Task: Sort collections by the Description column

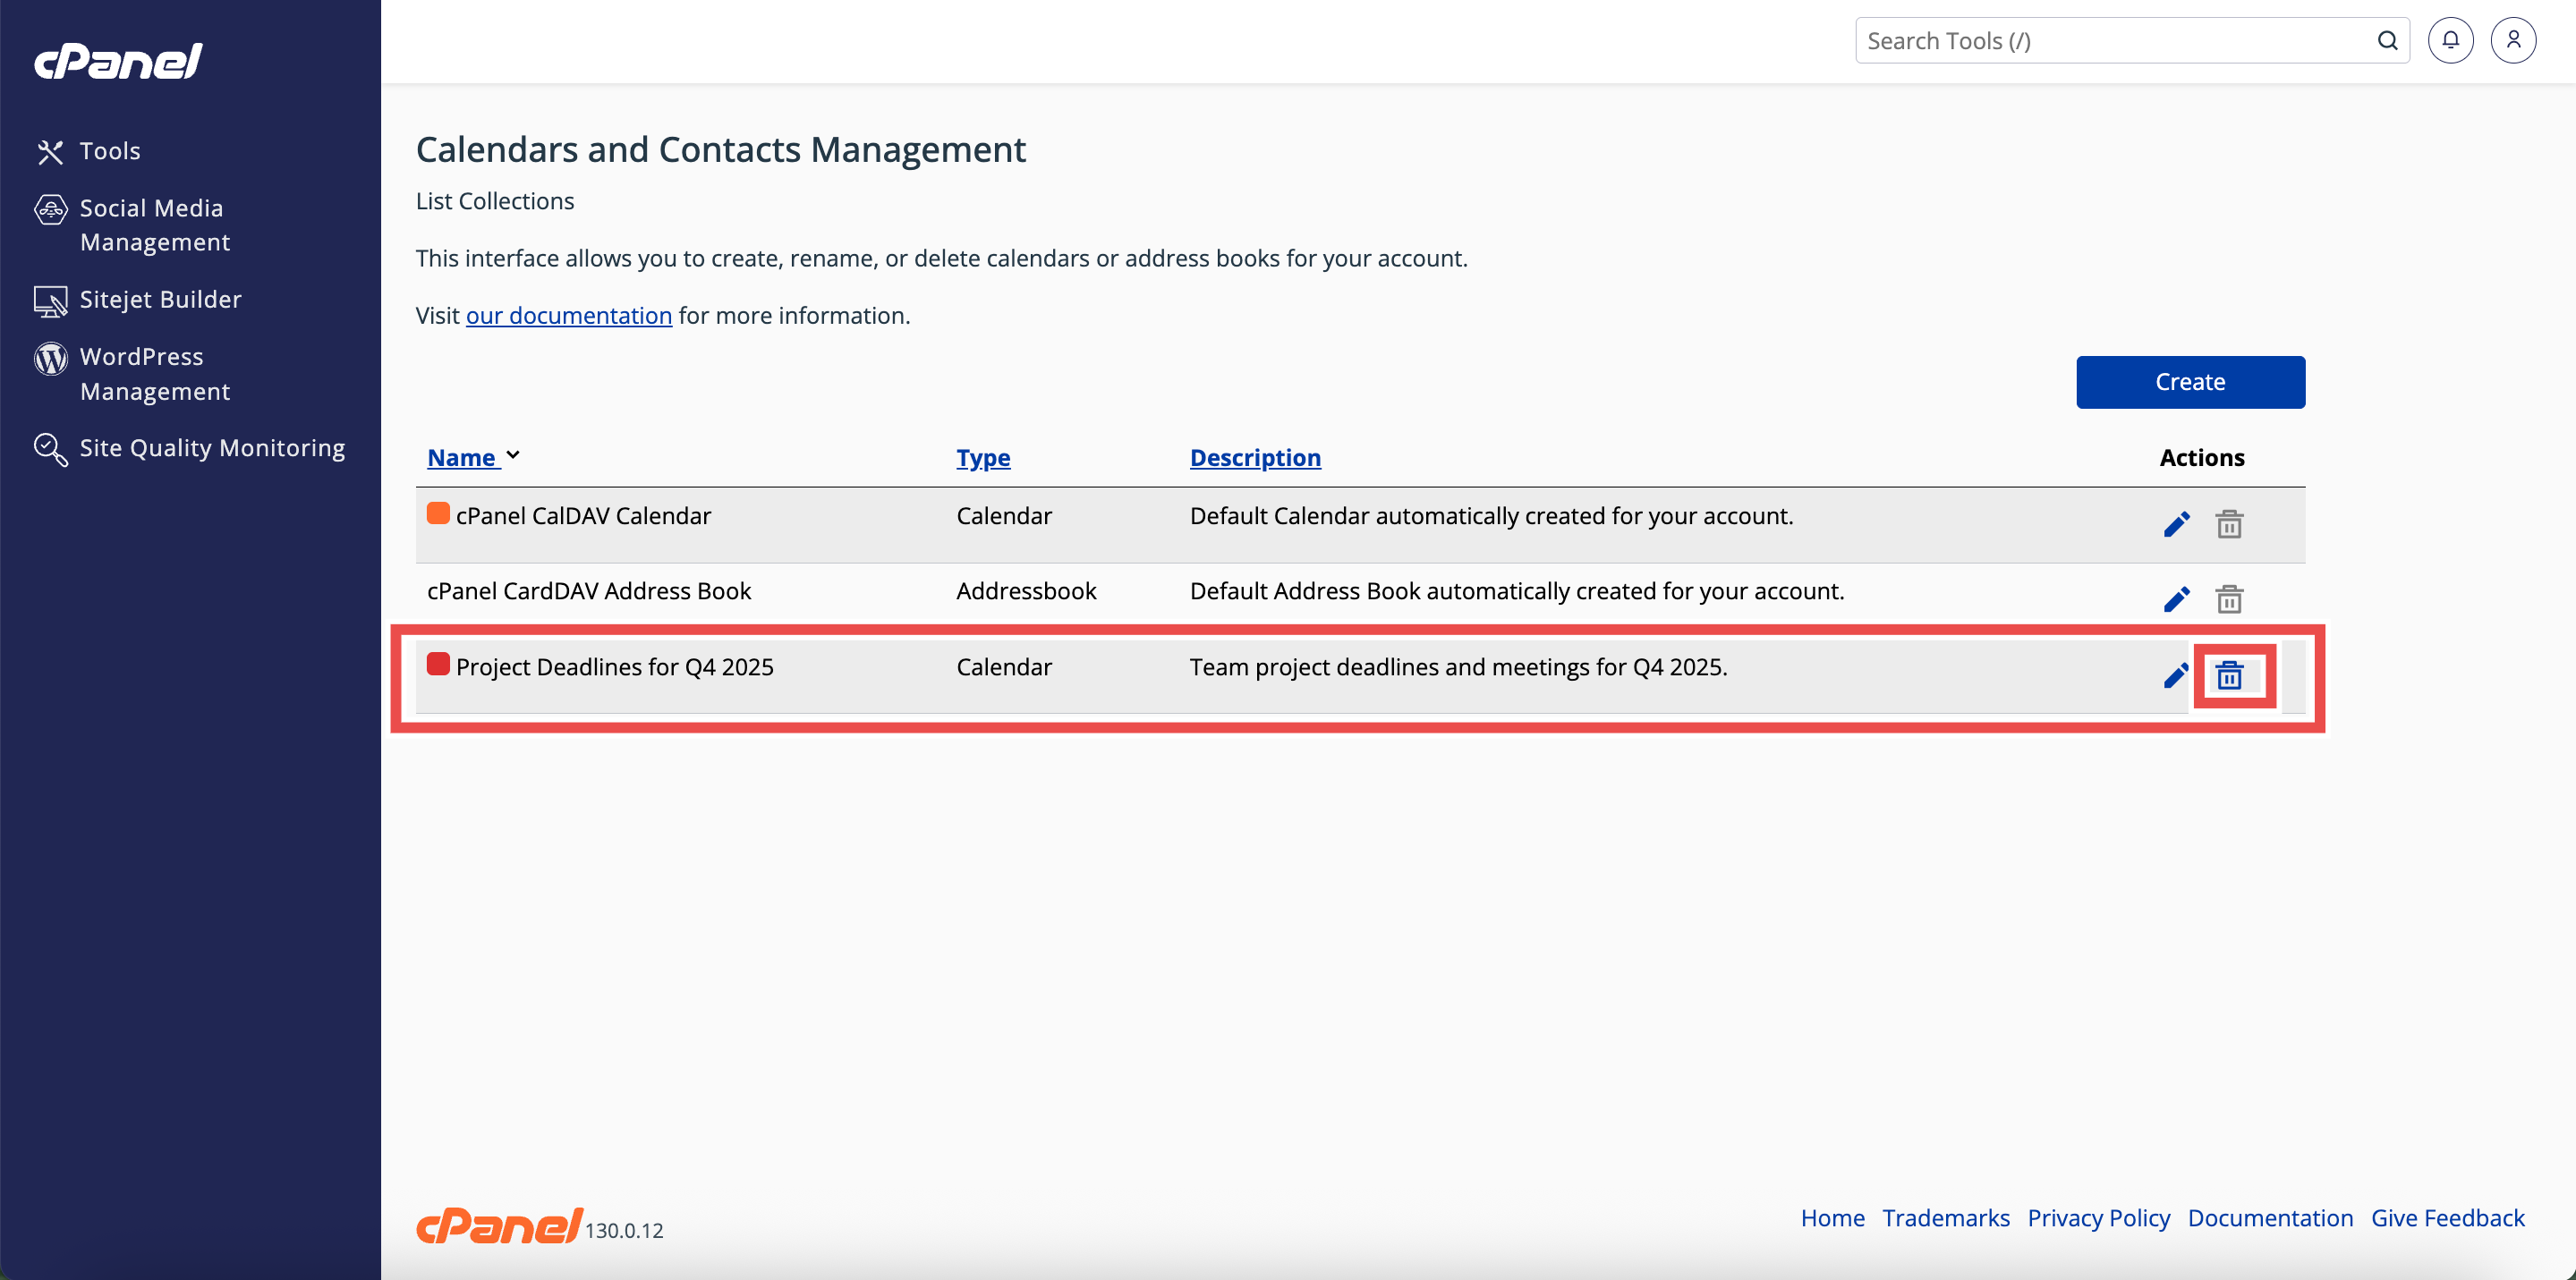Action: point(1255,457)
